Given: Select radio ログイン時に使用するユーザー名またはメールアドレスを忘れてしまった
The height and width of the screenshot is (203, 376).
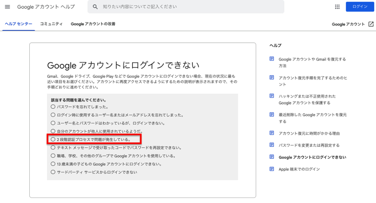Looking at the screenshot, I should pyautogui.click(x=53, y=115).
